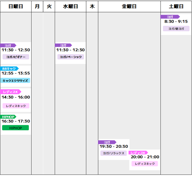Click the 木 column header
Image resolution: width=192 pixels, height=180 pixels.
(92, 6)
